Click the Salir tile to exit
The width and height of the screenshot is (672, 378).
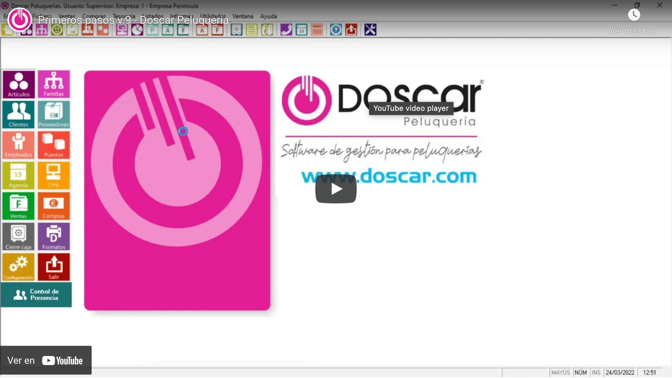(x=54, y=267)
